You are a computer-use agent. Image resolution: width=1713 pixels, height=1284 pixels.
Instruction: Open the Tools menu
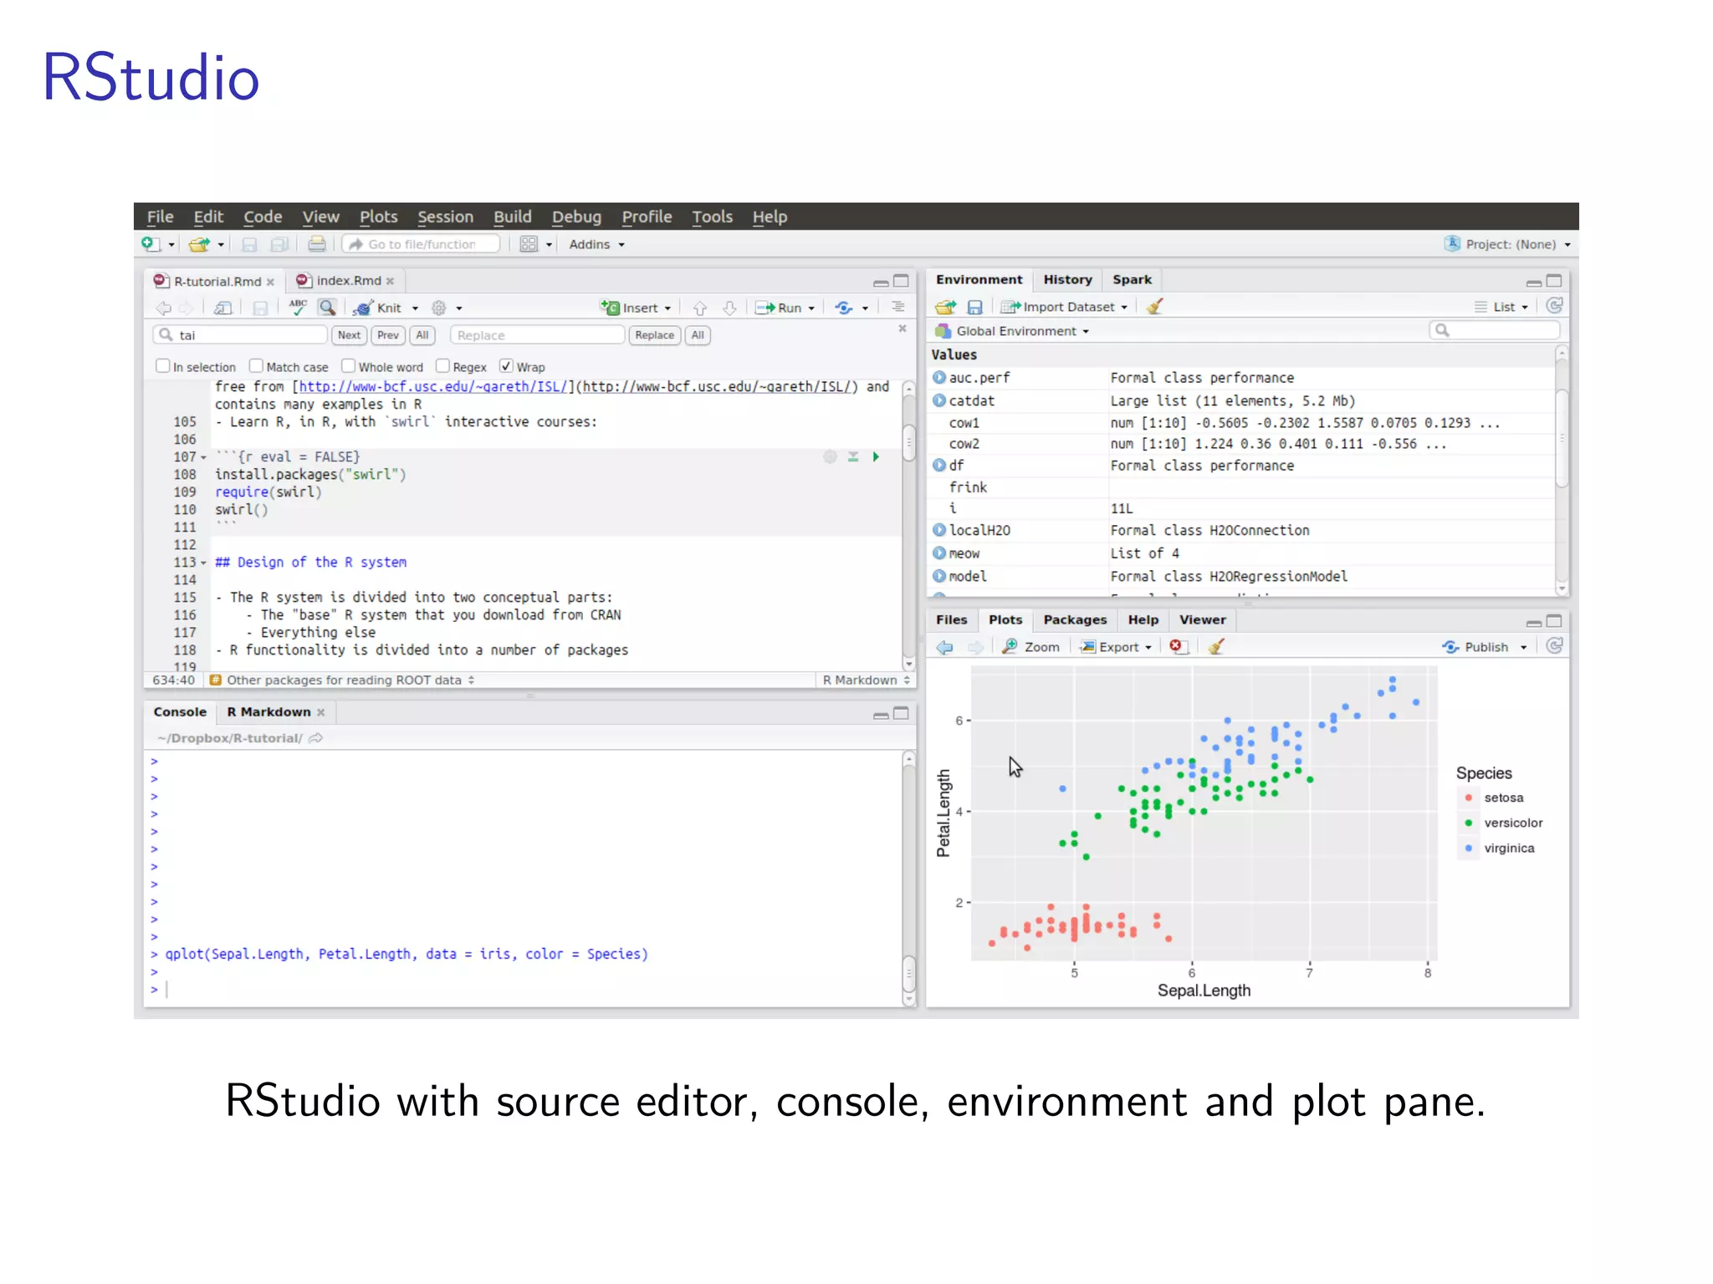(x=712, y=217)
